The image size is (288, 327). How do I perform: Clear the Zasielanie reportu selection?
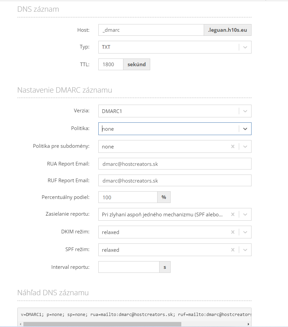tap(233, 214)
